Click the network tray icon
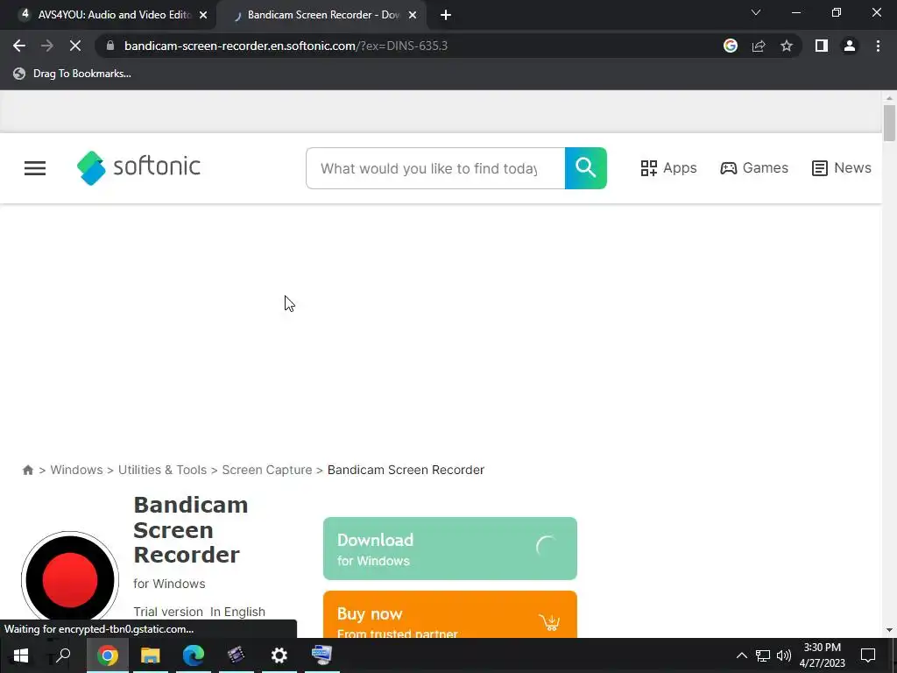This screenshot has height=673, width=897. tap(763, 655)
